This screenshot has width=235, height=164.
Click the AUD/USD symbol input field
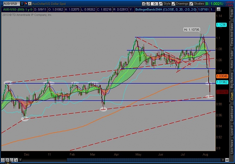[11, 4]
